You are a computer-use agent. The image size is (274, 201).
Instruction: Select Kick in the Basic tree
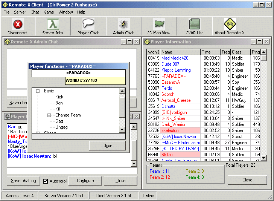pos(59,97)
